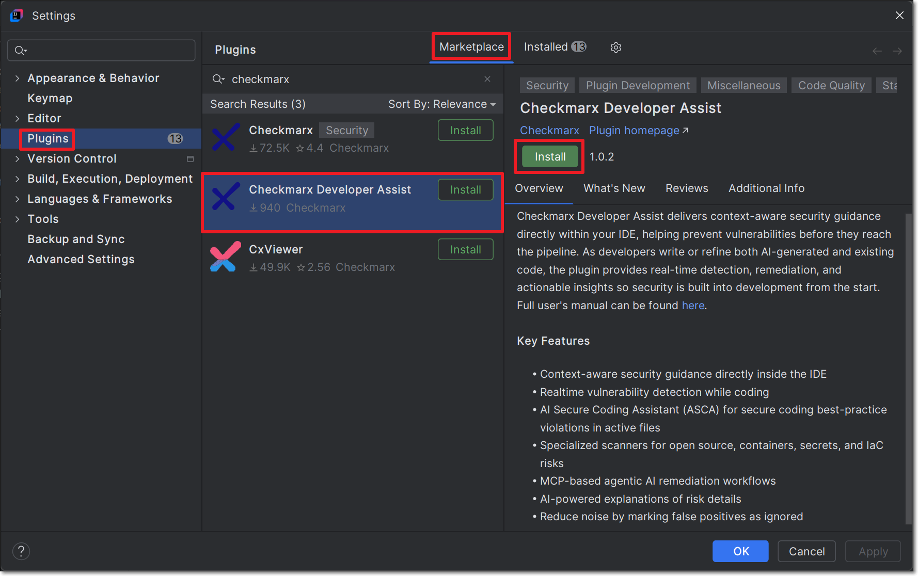Navigate back with the left arrow
Screen dimensions: 918x576
pyautogui.click(x=877, y=51)
